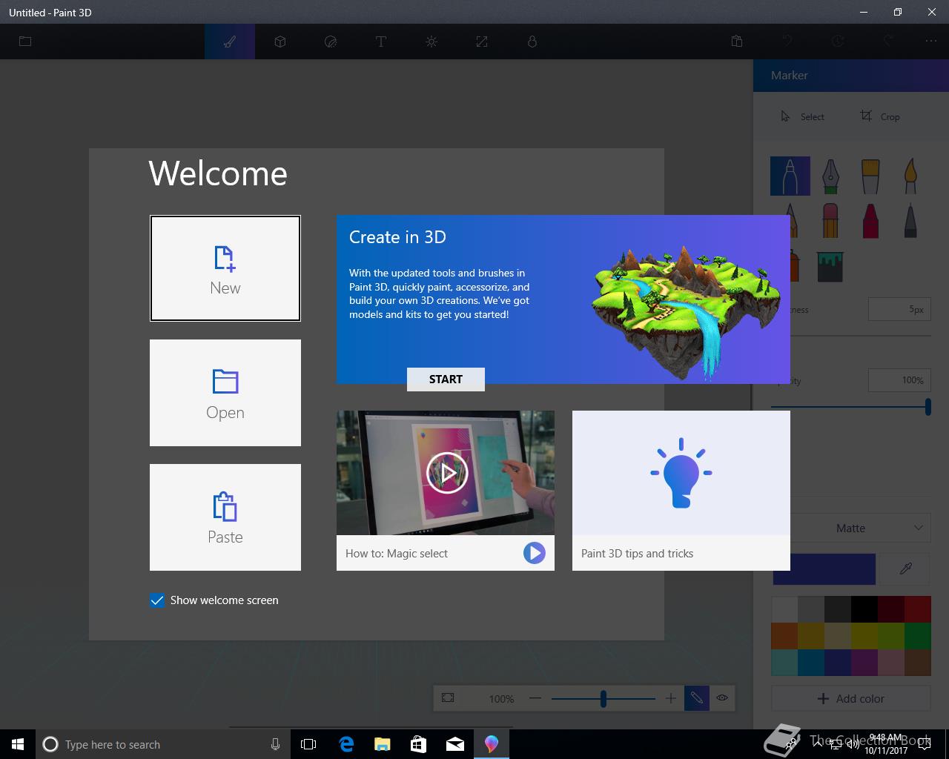
Task: Open the History clock icon
Action: [x=838, y=42]
